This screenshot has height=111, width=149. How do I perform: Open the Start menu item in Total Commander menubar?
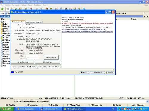[x=45, y=5]
